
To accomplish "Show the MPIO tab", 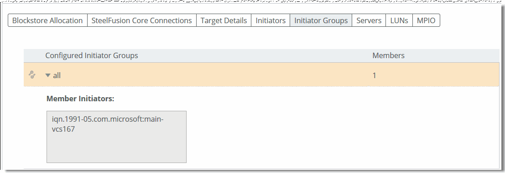I will pyautogui.click(x=426, y=20).
